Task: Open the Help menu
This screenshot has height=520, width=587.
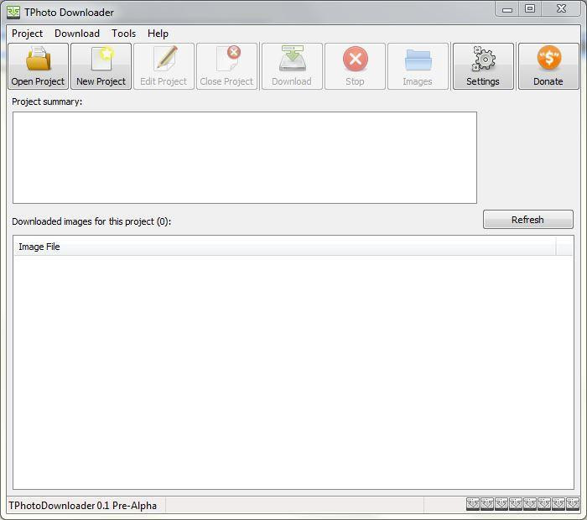Action: (158, 34)
